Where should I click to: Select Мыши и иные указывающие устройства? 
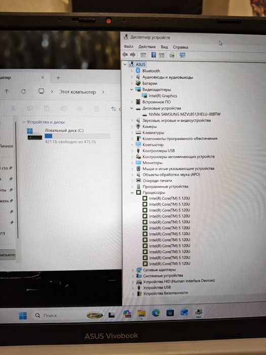point(178,168)
